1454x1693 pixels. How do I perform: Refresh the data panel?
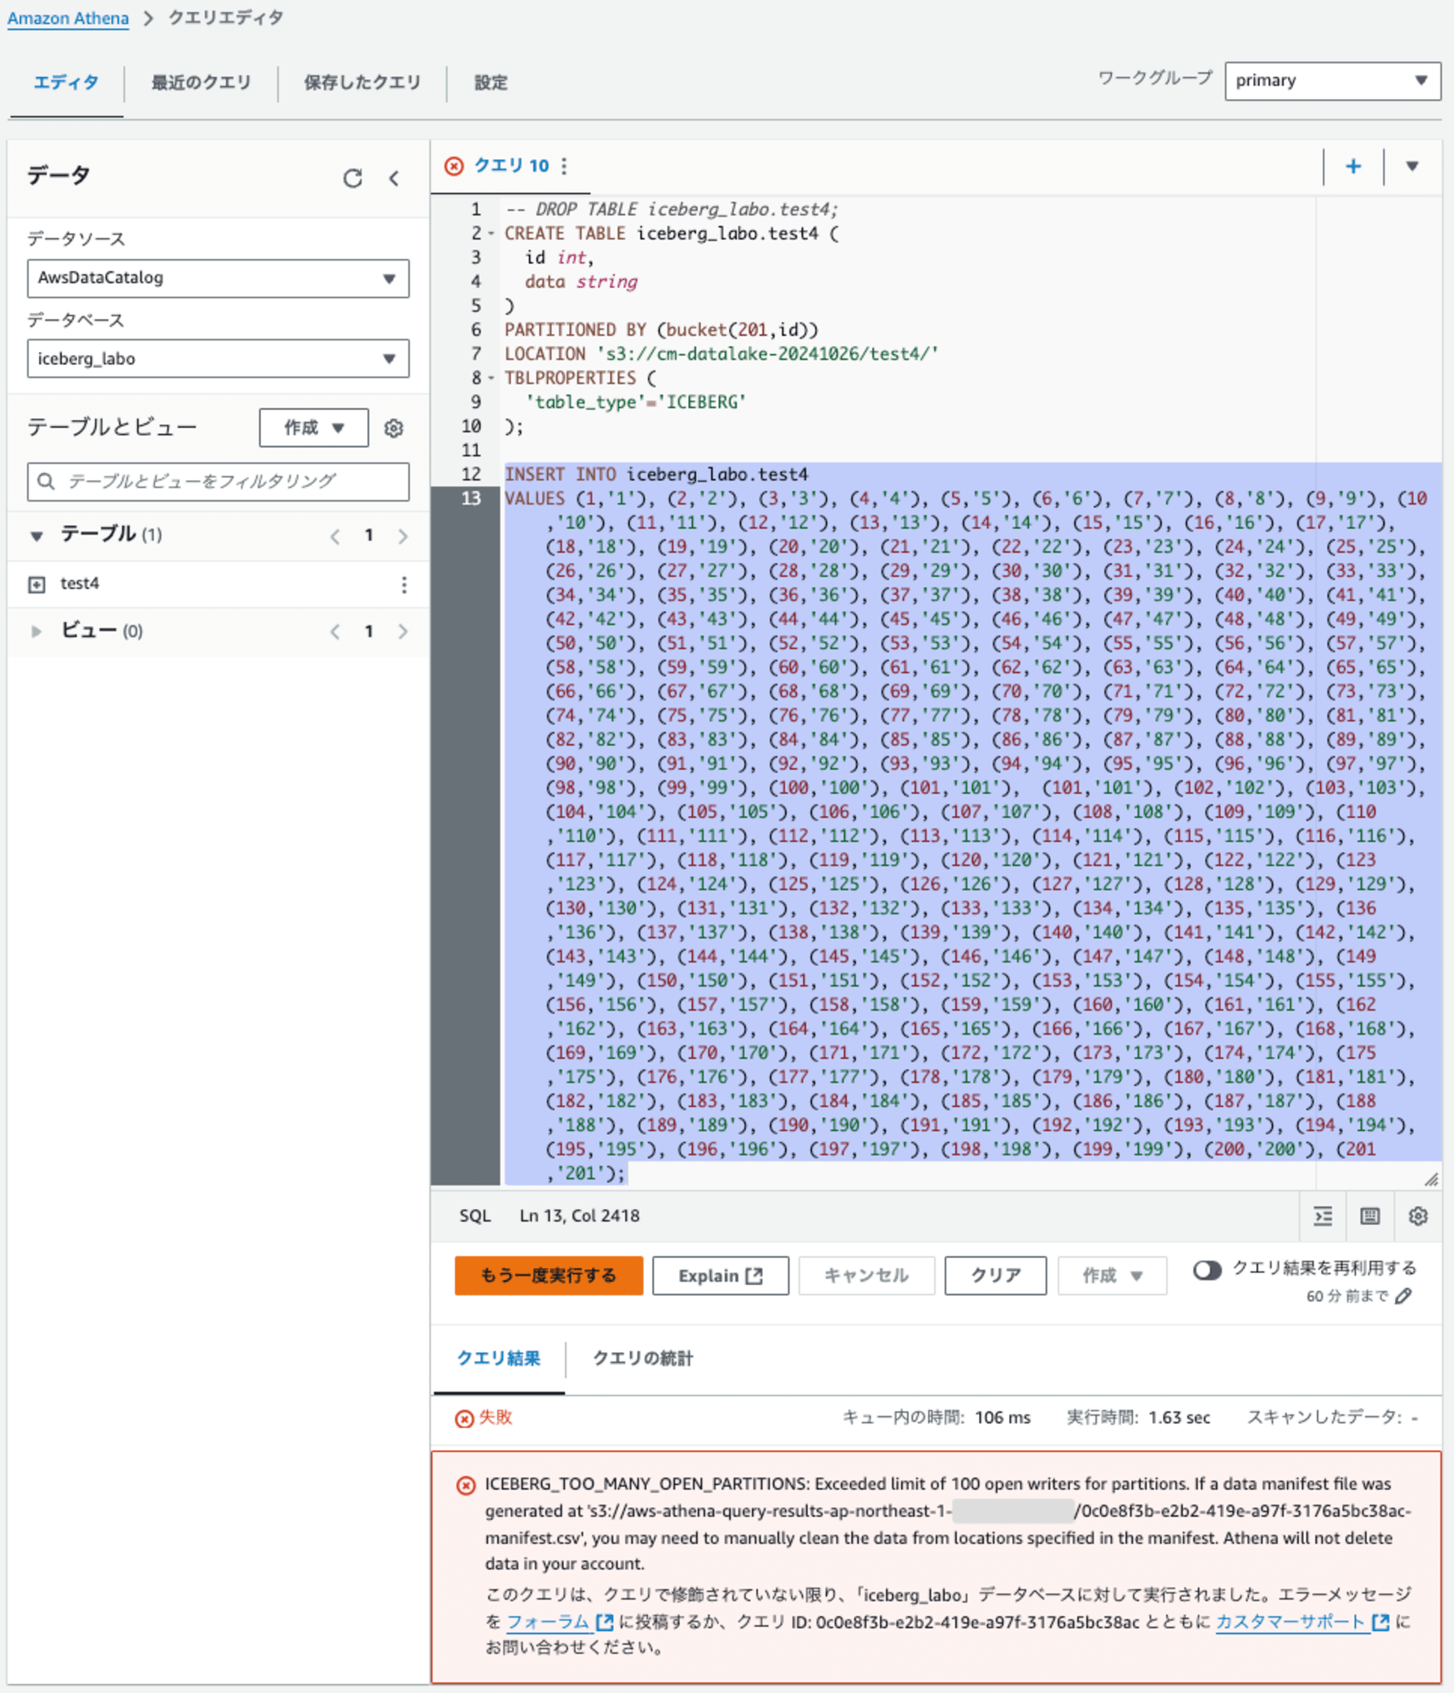(352, 178)
